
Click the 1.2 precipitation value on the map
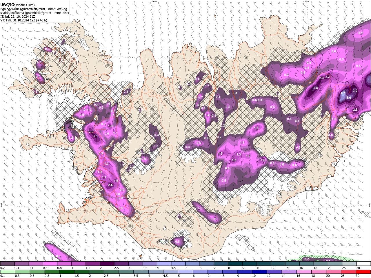(x=71, y=138)
